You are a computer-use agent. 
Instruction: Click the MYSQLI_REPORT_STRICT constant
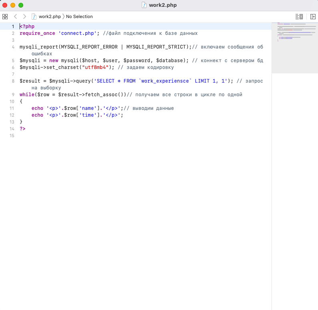click(x=156, y=47)
